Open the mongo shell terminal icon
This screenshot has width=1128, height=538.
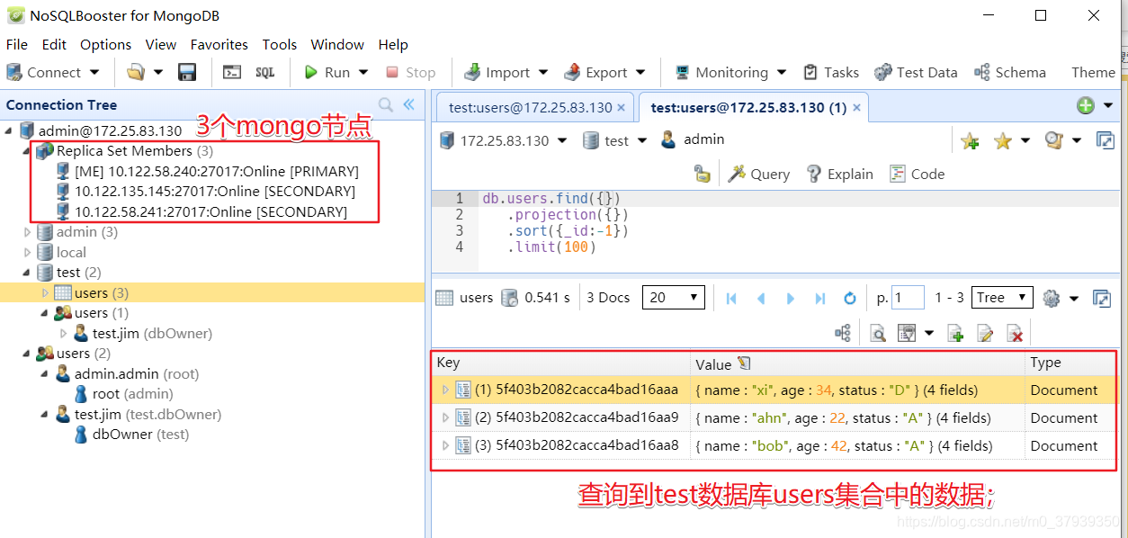pyautogui.click(x=232, y=72)
